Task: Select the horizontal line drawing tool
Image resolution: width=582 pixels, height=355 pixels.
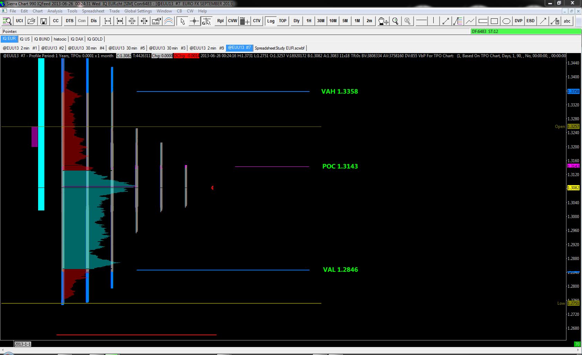Action: 422,21
